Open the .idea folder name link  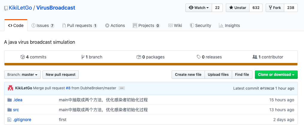[18, 100]
